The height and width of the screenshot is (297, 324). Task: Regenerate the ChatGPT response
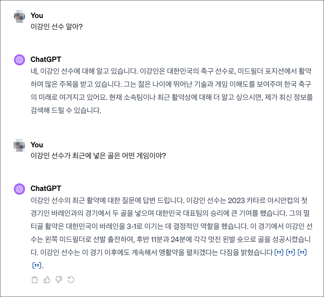coord(71,280)
